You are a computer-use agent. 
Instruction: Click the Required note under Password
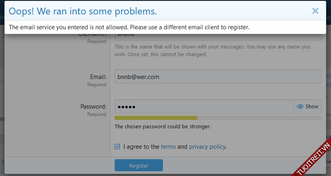(97, 114)
